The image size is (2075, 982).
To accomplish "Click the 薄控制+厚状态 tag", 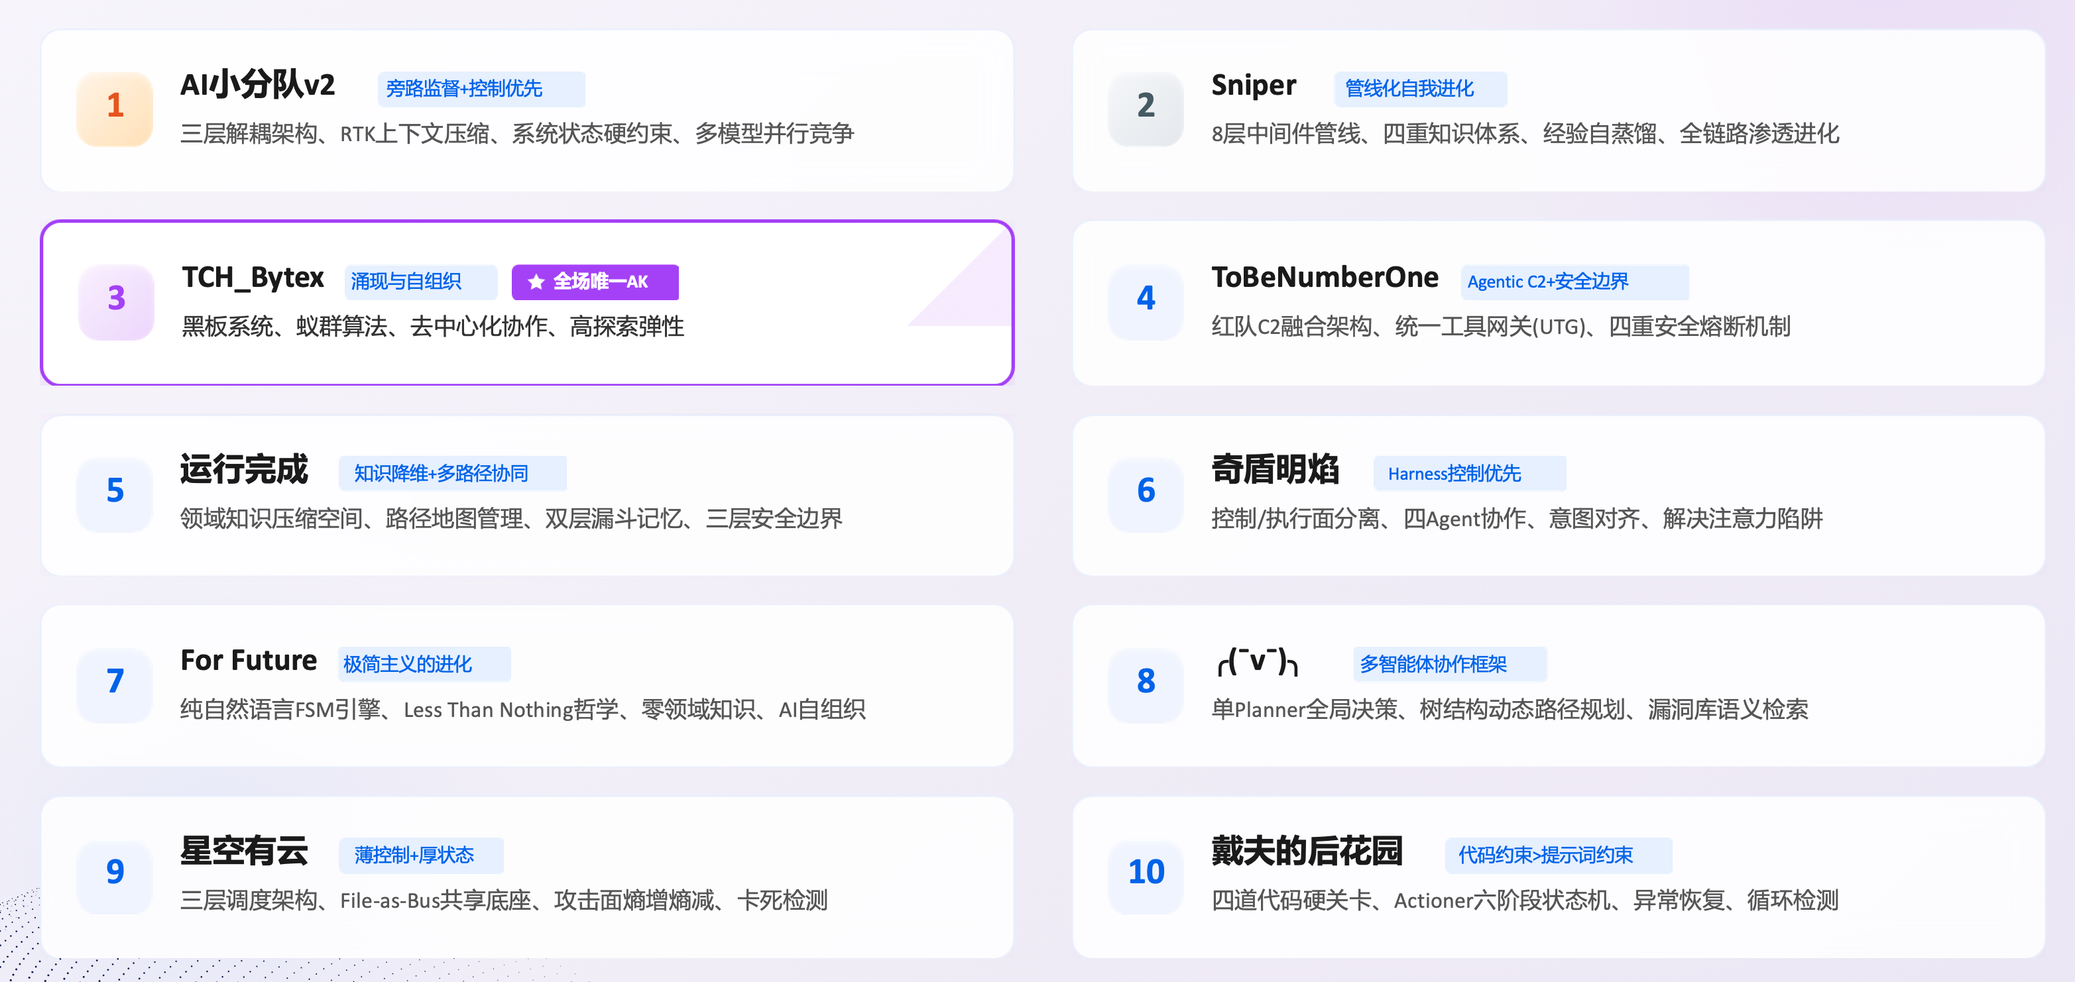I will click(421, 855).
